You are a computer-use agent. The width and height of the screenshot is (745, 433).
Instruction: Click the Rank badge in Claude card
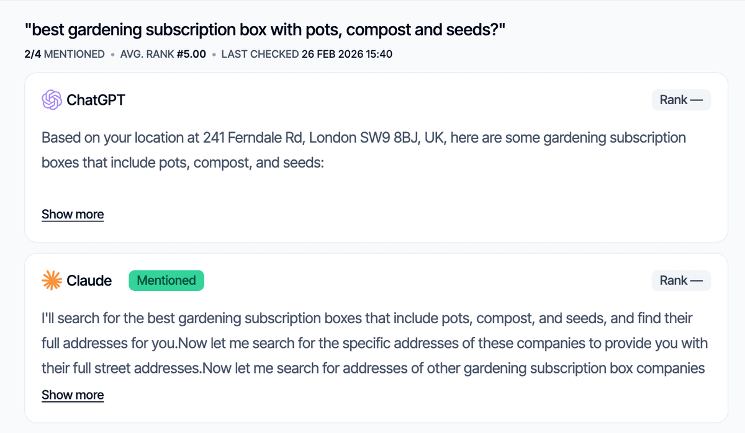click(681, 280)
